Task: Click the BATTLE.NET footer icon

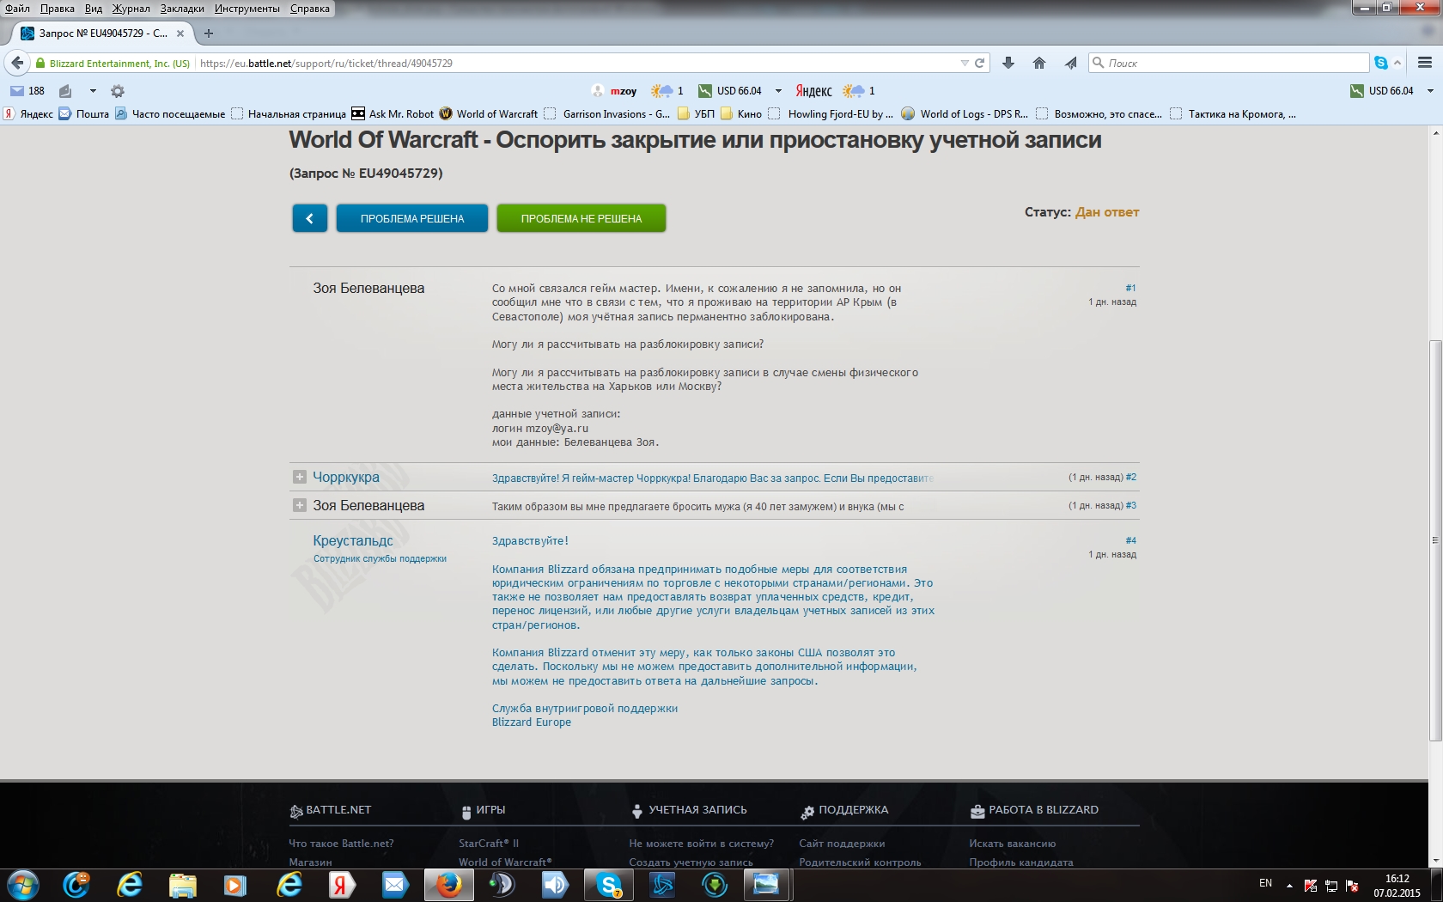Action: (x=296, y=811)
